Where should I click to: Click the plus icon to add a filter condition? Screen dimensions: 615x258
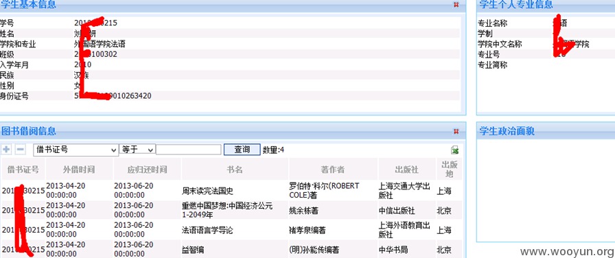pyautogui.click(x=7, y=150)
